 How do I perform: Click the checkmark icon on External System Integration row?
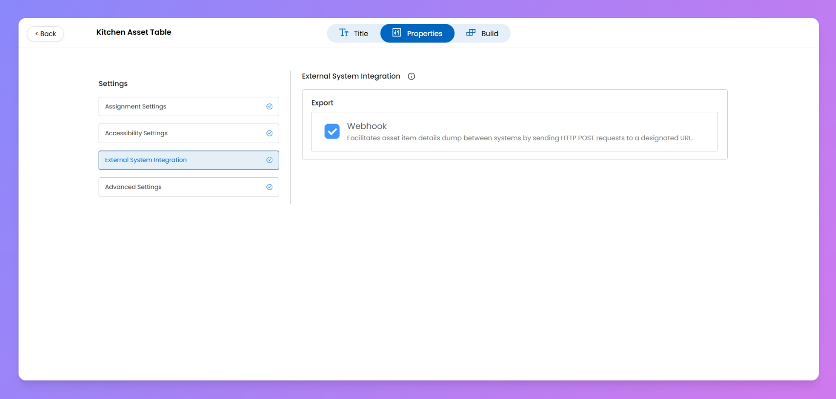(x=269, y=160)
